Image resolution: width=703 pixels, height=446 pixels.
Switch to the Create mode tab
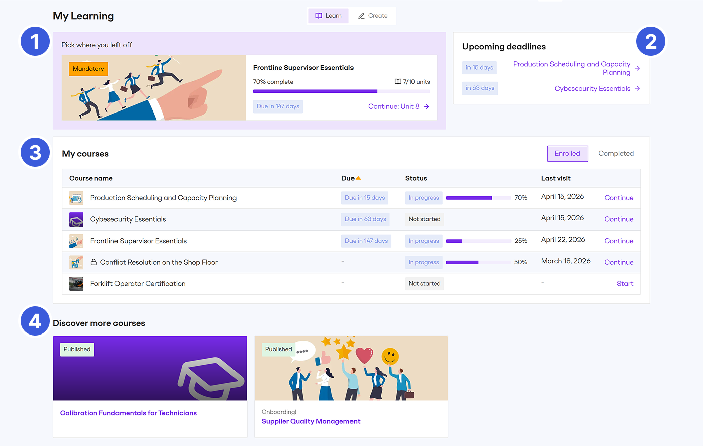point(373,16)
